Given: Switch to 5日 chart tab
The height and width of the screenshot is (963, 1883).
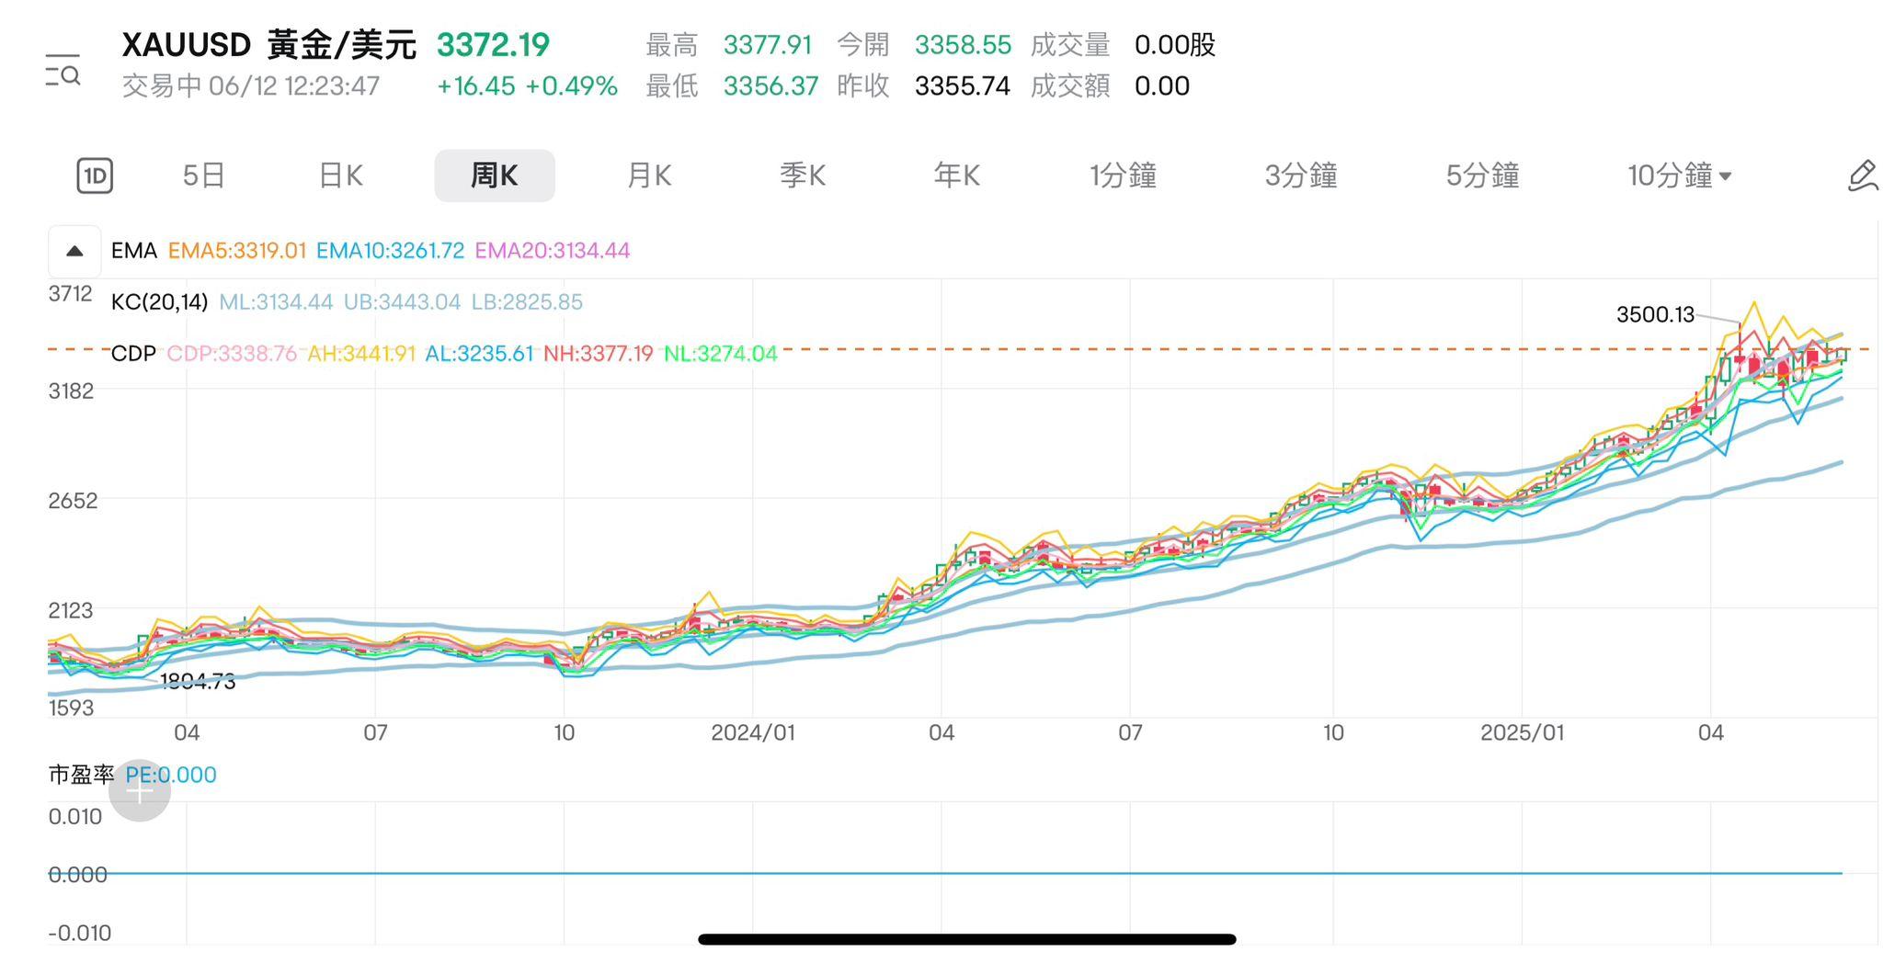Looking at the screenshot, I should [203, 176].
